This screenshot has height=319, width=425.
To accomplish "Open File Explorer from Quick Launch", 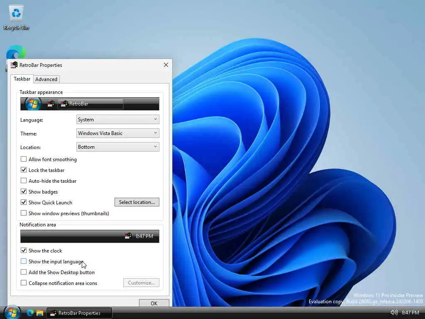I will click(40, 313).
